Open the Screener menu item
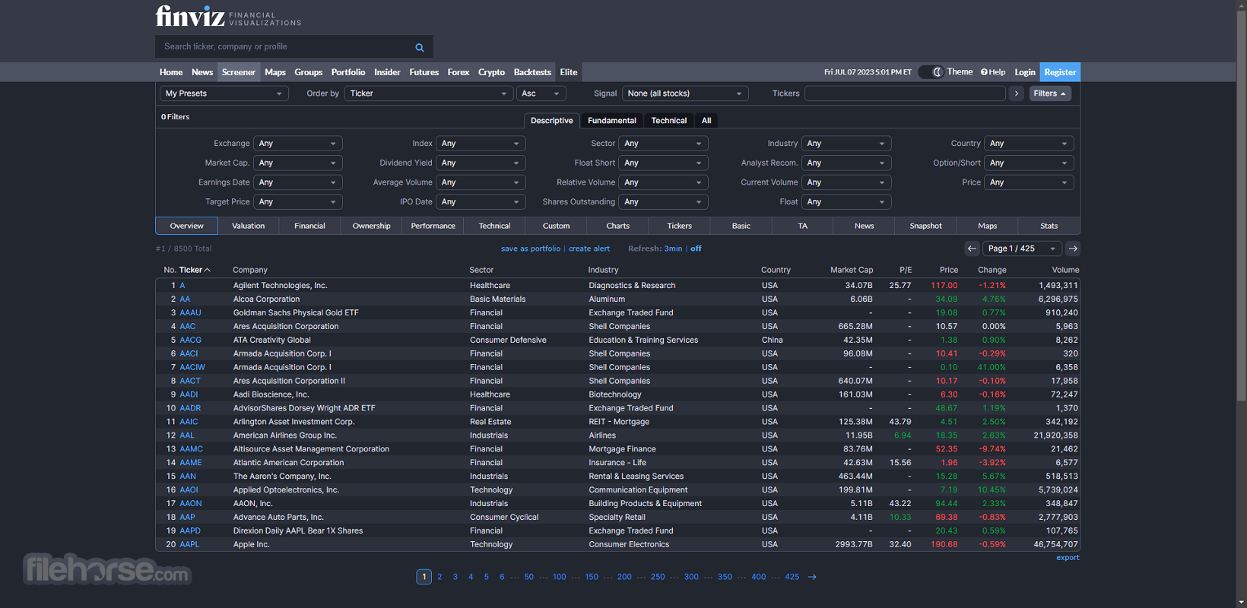The height and width of the screenshot is (608, 1247). [239, 72]
